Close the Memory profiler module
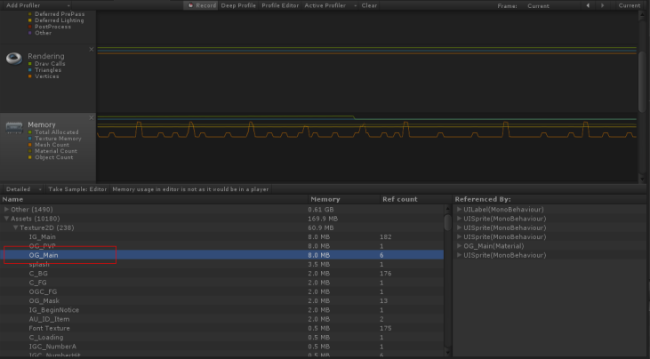The image size is (650, 359). click(x=91, y=117)
